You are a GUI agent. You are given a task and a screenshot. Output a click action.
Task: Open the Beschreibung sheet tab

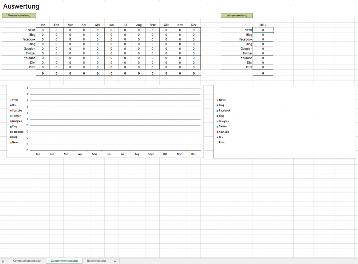[96, 261]
